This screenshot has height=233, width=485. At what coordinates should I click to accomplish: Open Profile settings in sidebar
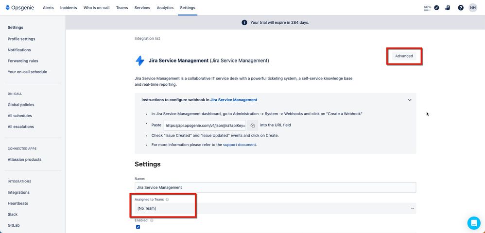pyautogui.click(x=21, y=39)
